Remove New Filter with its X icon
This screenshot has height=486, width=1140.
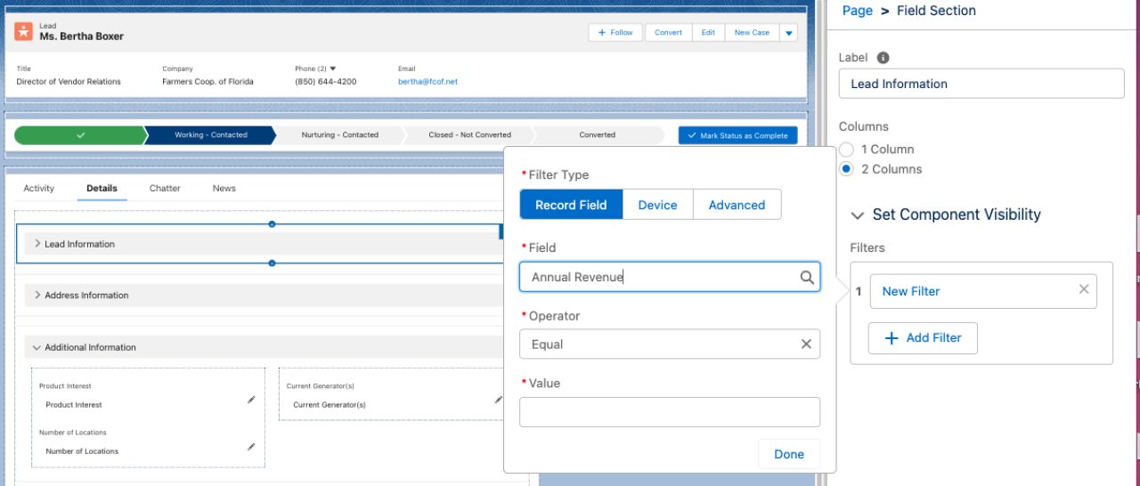click(x=1084, y=289)
